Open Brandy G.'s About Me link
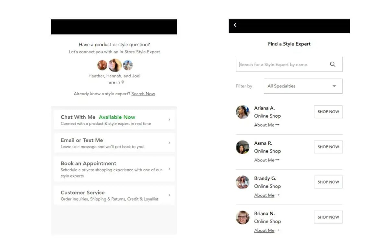Viewport: 389px width, 252px height. pos(264,195)
